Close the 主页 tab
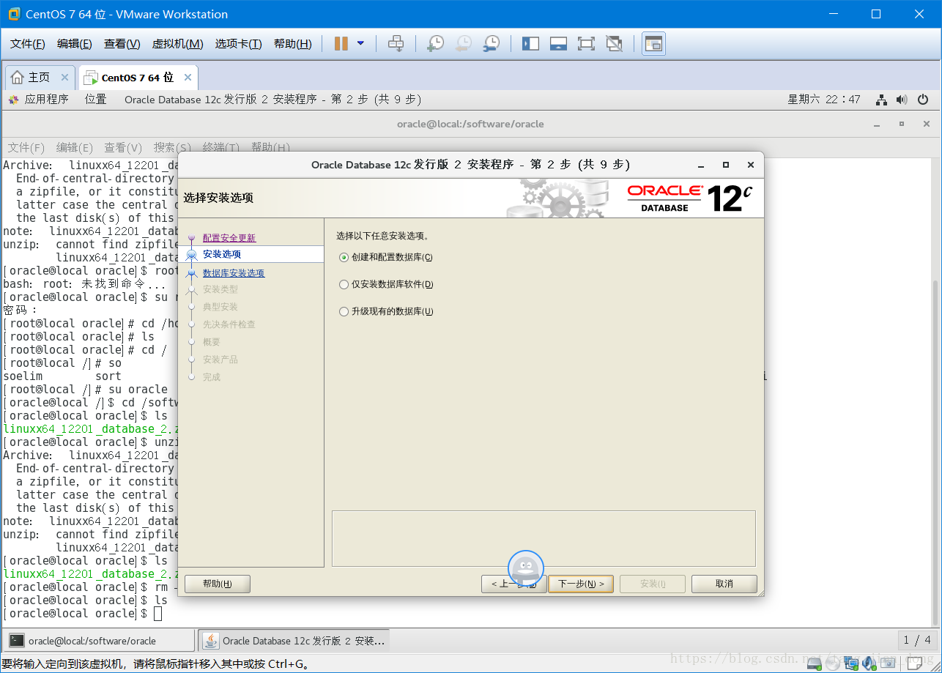Screen dimensions: 942x673 pos(64,78)
